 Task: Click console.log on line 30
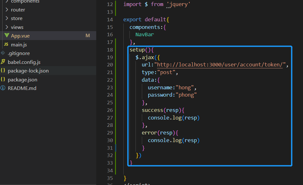[165, 140]
